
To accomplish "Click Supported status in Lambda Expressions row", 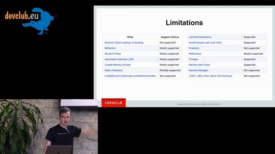I will point(249,37).
